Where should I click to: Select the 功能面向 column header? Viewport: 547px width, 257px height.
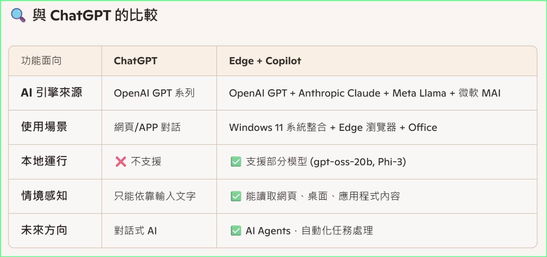coord(41,61)
